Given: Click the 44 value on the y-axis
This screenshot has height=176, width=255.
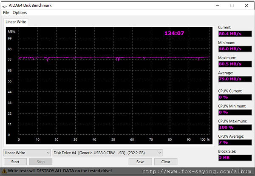Looking at the screenshot, I should click(10, 92).
